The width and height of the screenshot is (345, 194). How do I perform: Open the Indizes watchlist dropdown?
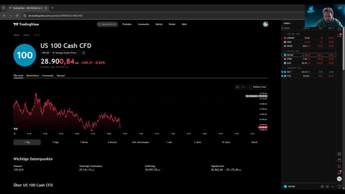pyautogui.click(x=288, y=23)
